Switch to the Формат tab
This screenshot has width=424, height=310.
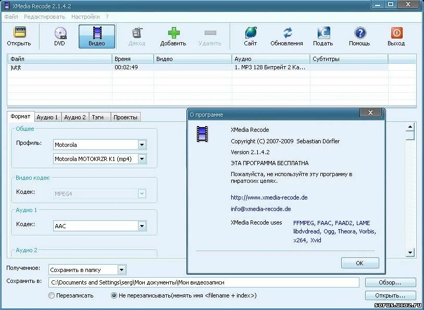(20, 116)
